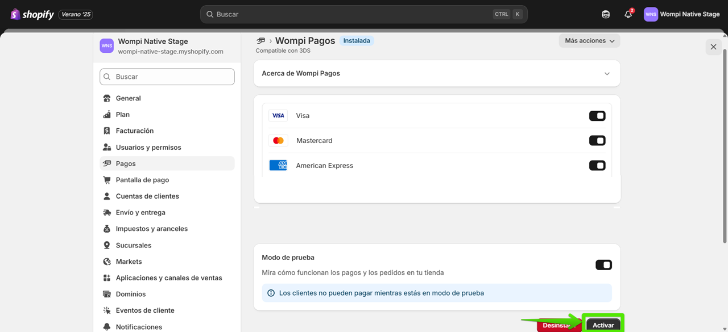Screen dimensions: 728x332
Task: Open the Más acciones dropdown
Action: 589,40
